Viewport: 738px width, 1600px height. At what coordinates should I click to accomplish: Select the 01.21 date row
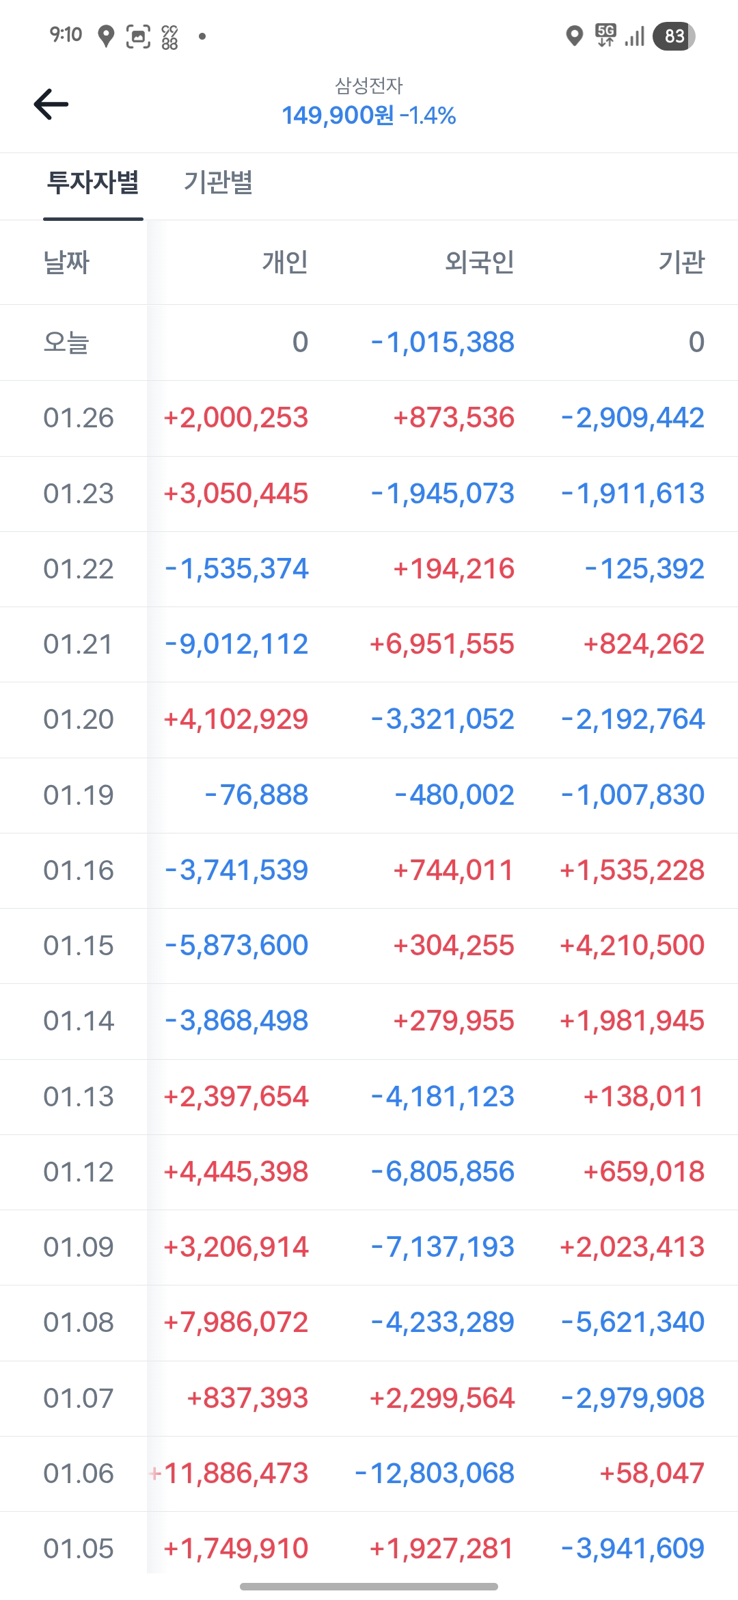[x=78, y=644]
